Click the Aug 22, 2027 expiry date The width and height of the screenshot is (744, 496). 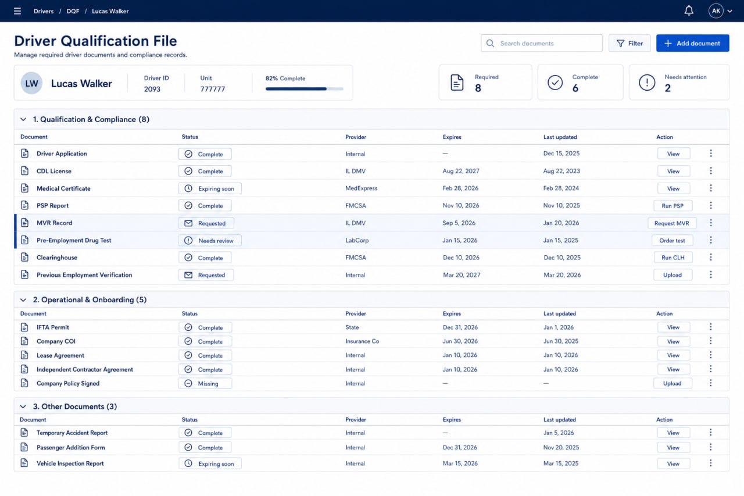[x=462, y=171]
